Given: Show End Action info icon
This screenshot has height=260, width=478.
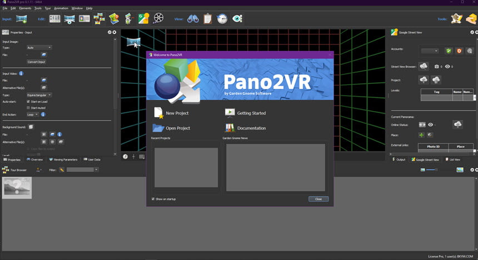Looking at the screenshot, I should (43, 114).
